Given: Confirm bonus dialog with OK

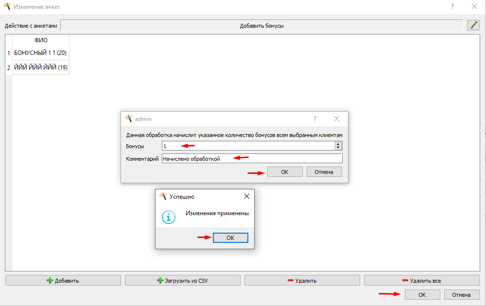Looking at the screenshot, I should [285, 172].
